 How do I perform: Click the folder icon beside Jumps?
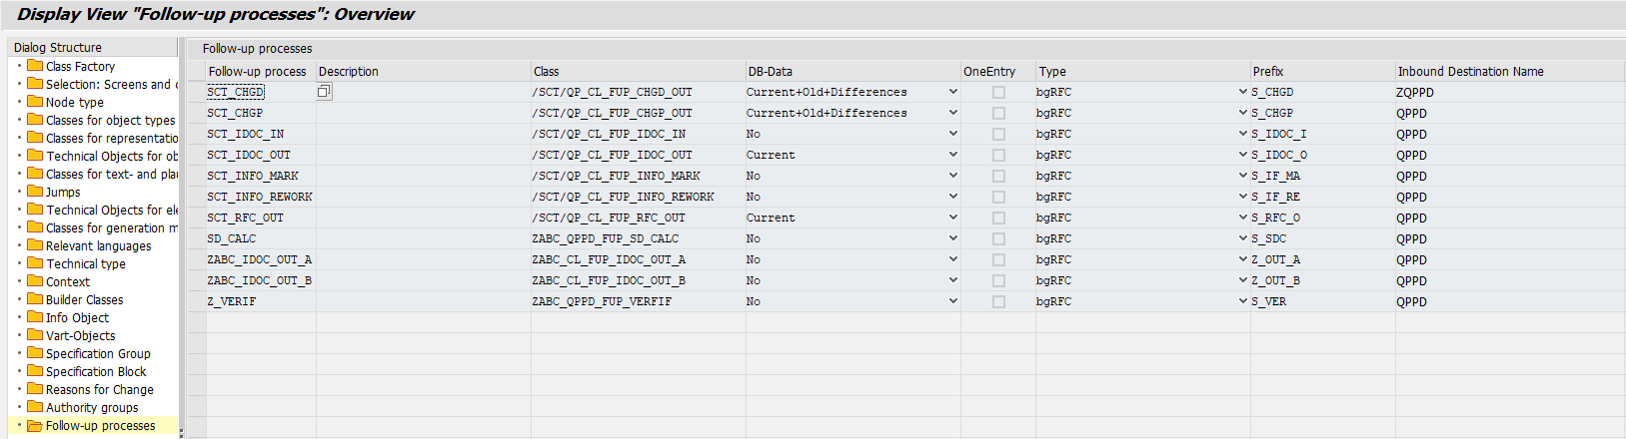pyautogui.click(x=35, y=192)
